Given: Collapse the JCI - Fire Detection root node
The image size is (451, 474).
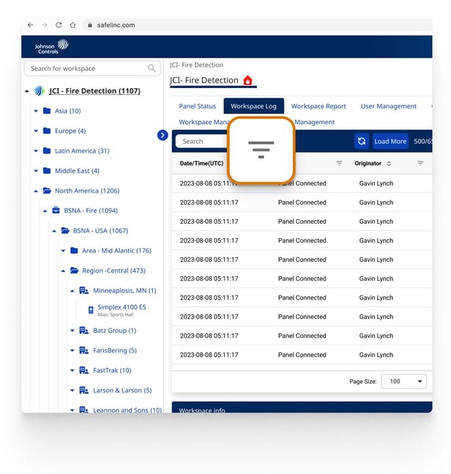Looking at the screenshot, I should point(27,91).
